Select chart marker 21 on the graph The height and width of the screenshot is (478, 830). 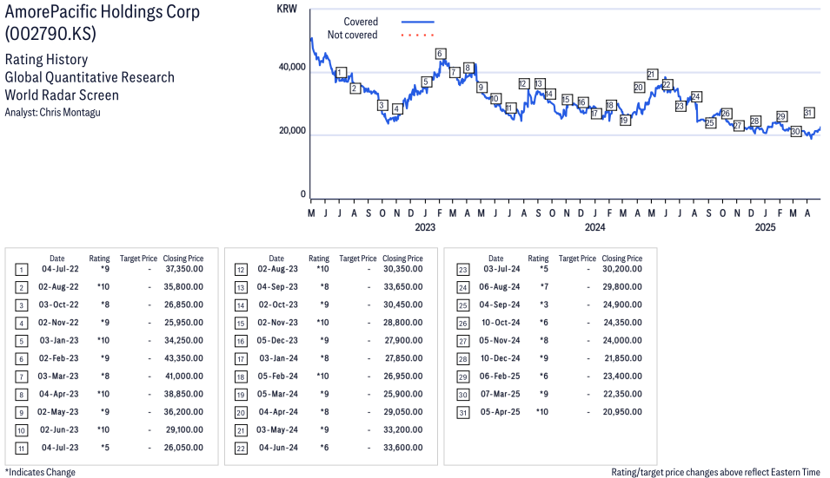click(652, 75)
